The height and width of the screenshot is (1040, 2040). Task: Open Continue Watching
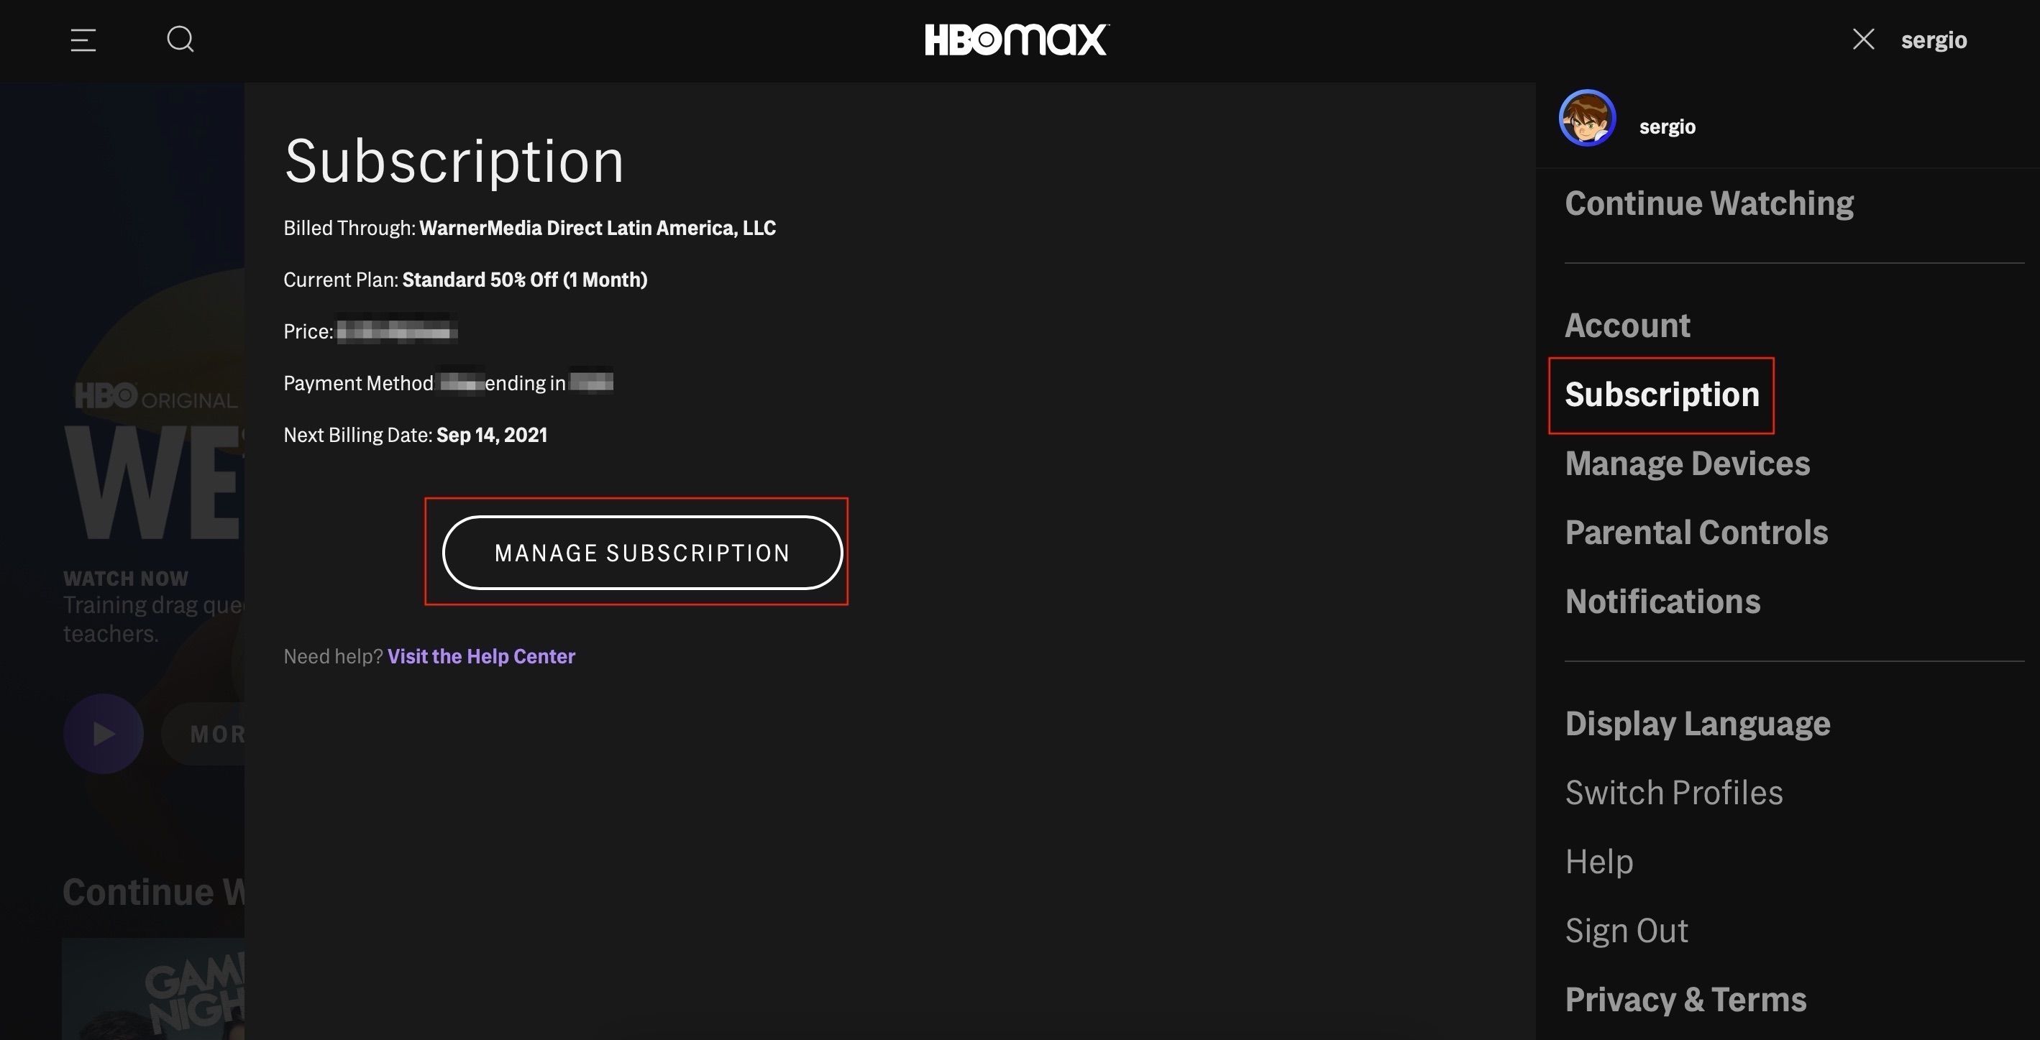tap(1709, 203)
